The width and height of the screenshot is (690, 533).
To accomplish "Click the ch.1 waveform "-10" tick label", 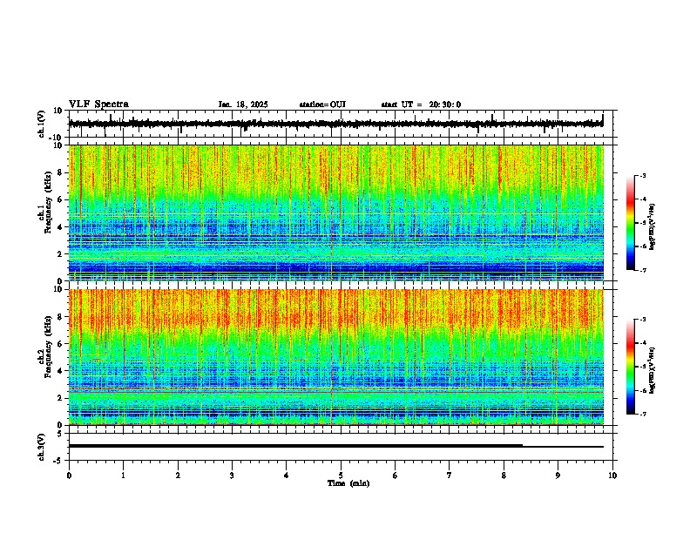I will 56,138.
